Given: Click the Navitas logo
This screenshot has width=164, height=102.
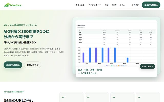Looking at the screenshot, I should tap(13, 5).
